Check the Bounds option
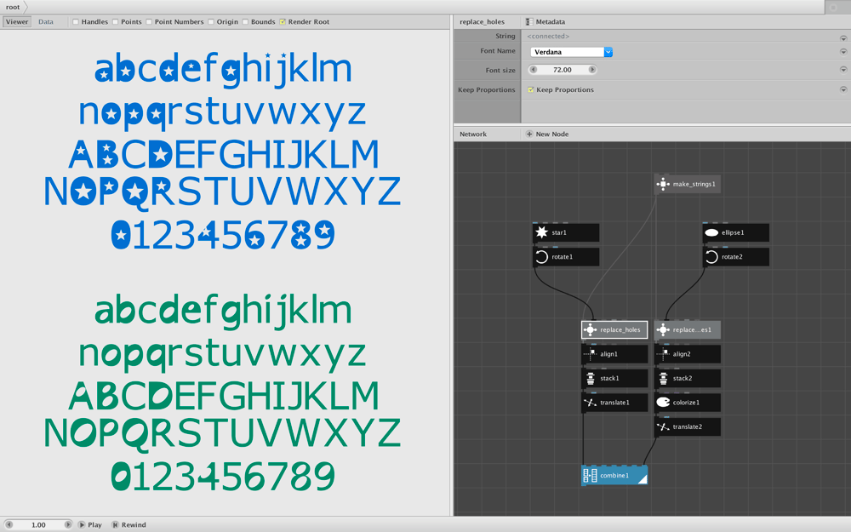The width and height of the screenshot is (851, 532). click(x=245, y=22)
